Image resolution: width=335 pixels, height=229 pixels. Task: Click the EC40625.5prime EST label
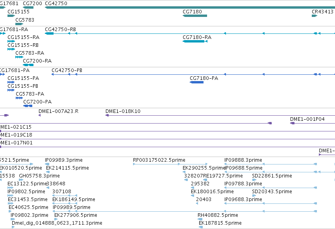[28, 207]
